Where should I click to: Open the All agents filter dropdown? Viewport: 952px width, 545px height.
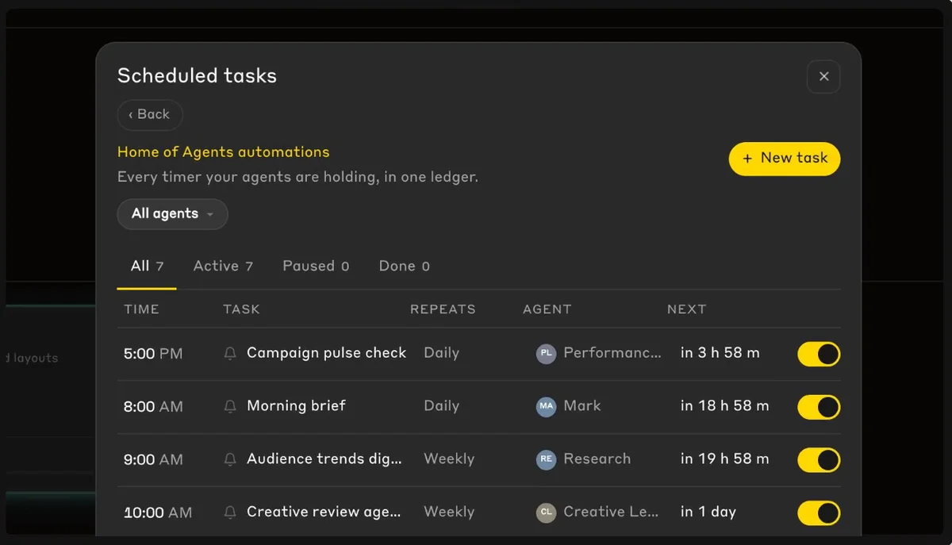[172, 214]
